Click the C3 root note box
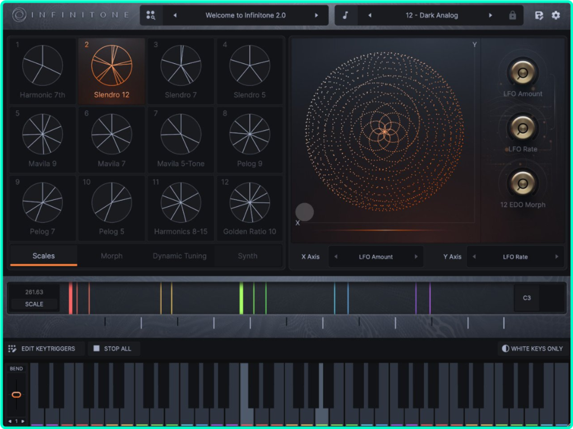The height and width of the screenshot is (429, 573). tap(527, 298)
